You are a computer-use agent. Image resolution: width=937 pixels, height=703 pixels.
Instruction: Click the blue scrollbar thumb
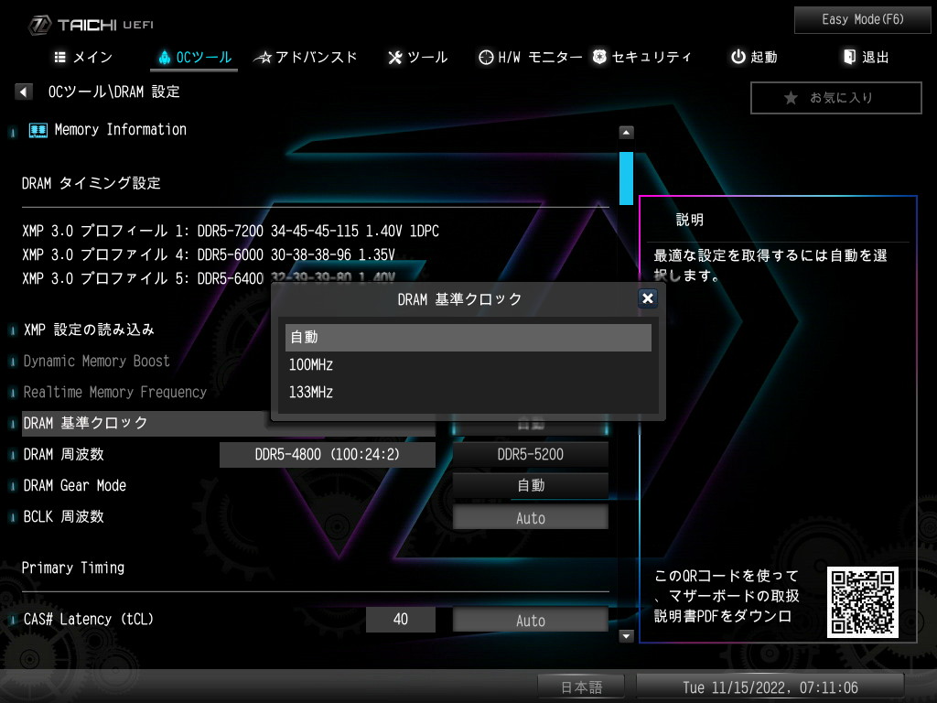(x=626, y=178)
